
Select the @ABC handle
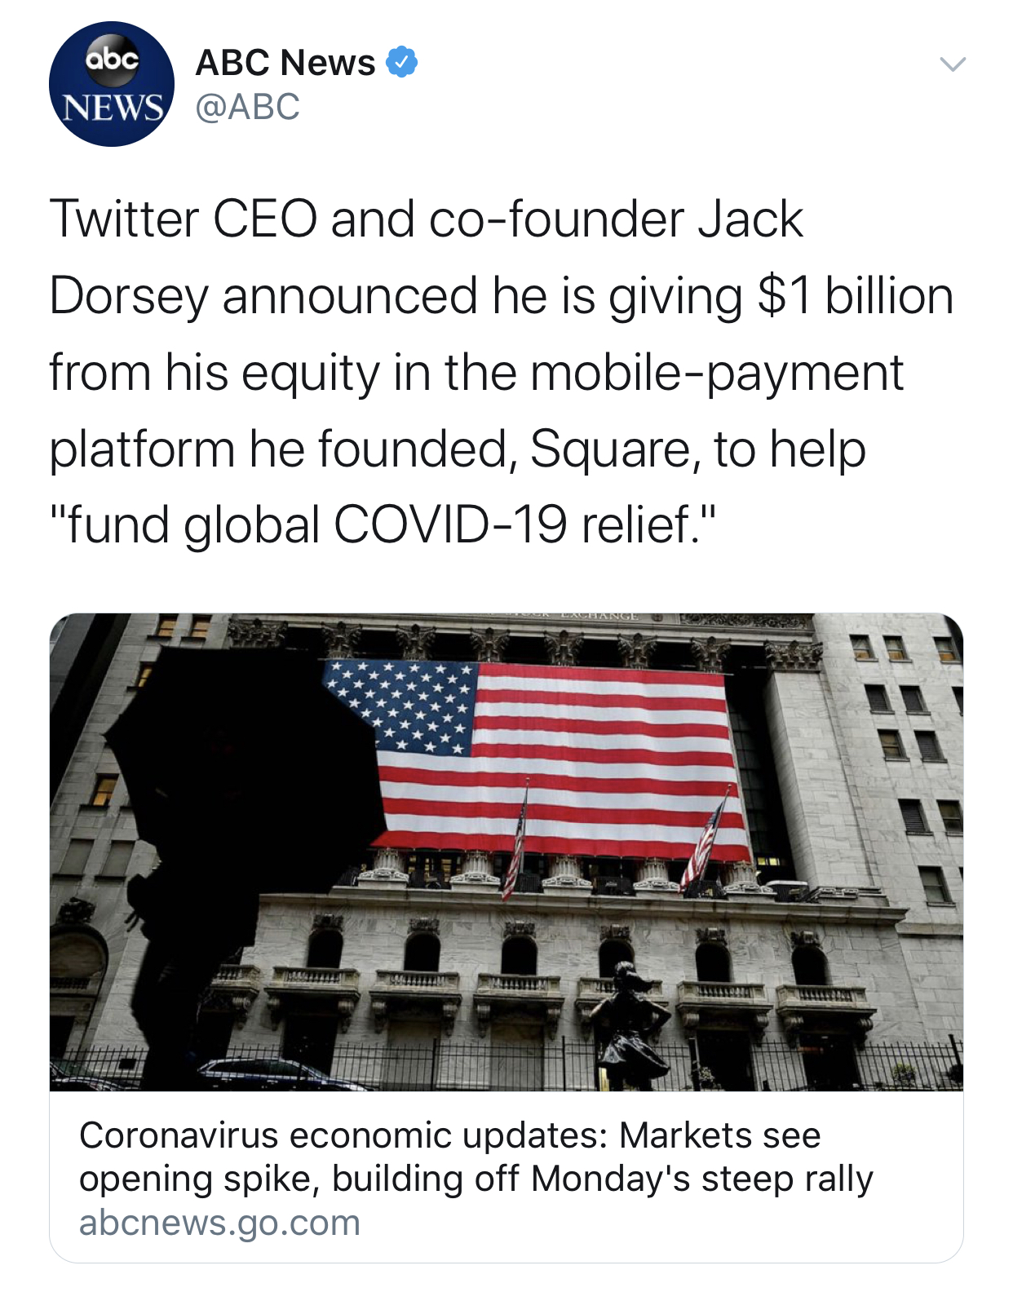pos(248,107)
